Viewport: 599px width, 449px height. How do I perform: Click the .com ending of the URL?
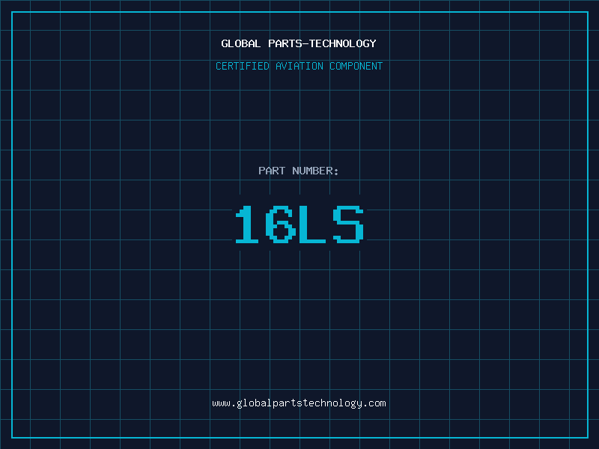coord(374,403)
